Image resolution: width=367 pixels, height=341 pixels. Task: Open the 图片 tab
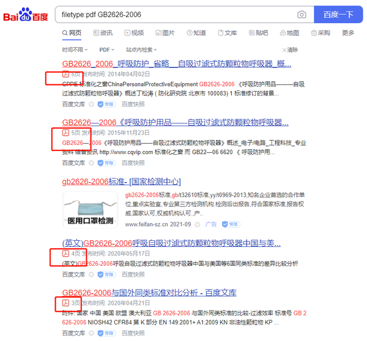coord(165,33)
